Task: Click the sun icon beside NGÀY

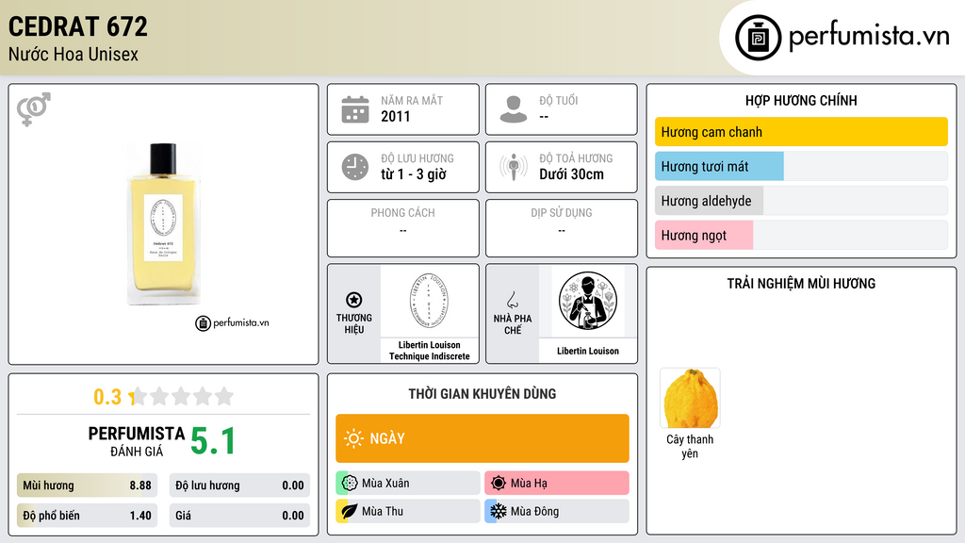Action: coord(353,438)
